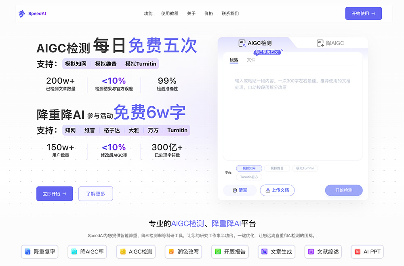The height and width of the screenshot is (266, 404).
Task: Click the 降重复率 feature icon
Action: pos(27,251)
